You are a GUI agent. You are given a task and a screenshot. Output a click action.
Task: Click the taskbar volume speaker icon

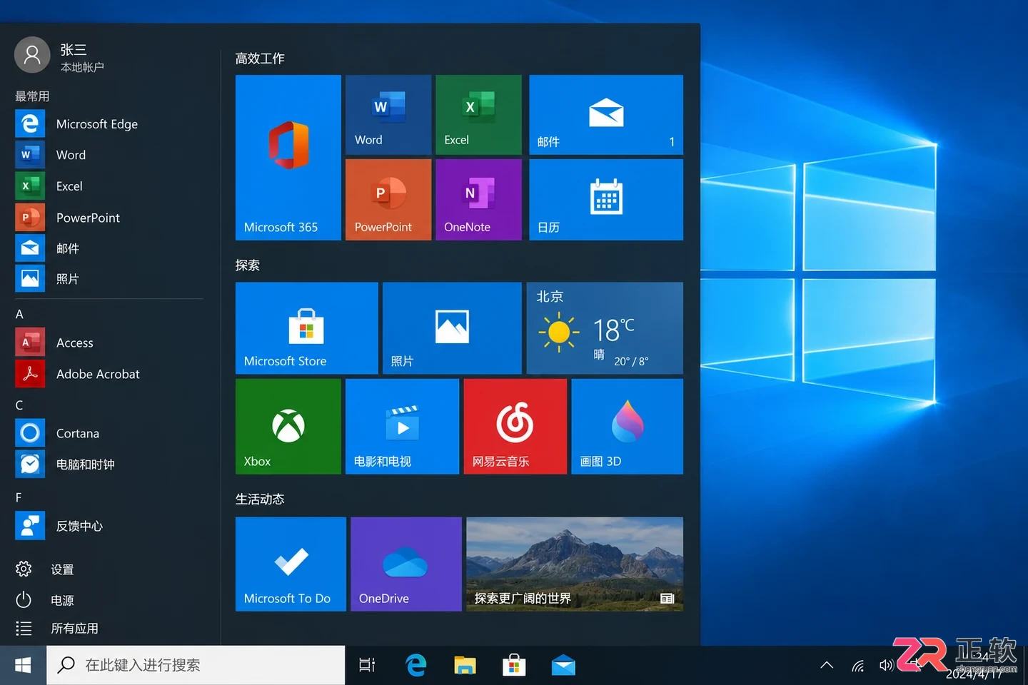[886, 665]
